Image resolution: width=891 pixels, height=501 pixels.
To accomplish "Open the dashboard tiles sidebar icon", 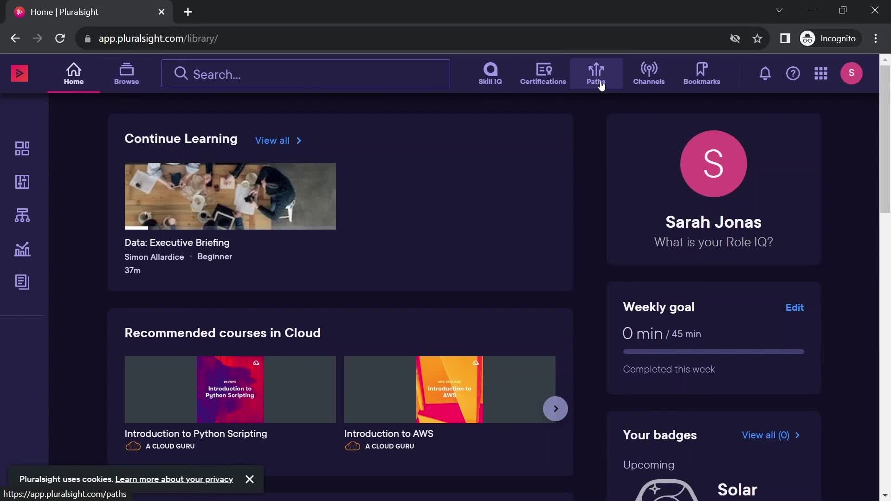I will point(22,148).
